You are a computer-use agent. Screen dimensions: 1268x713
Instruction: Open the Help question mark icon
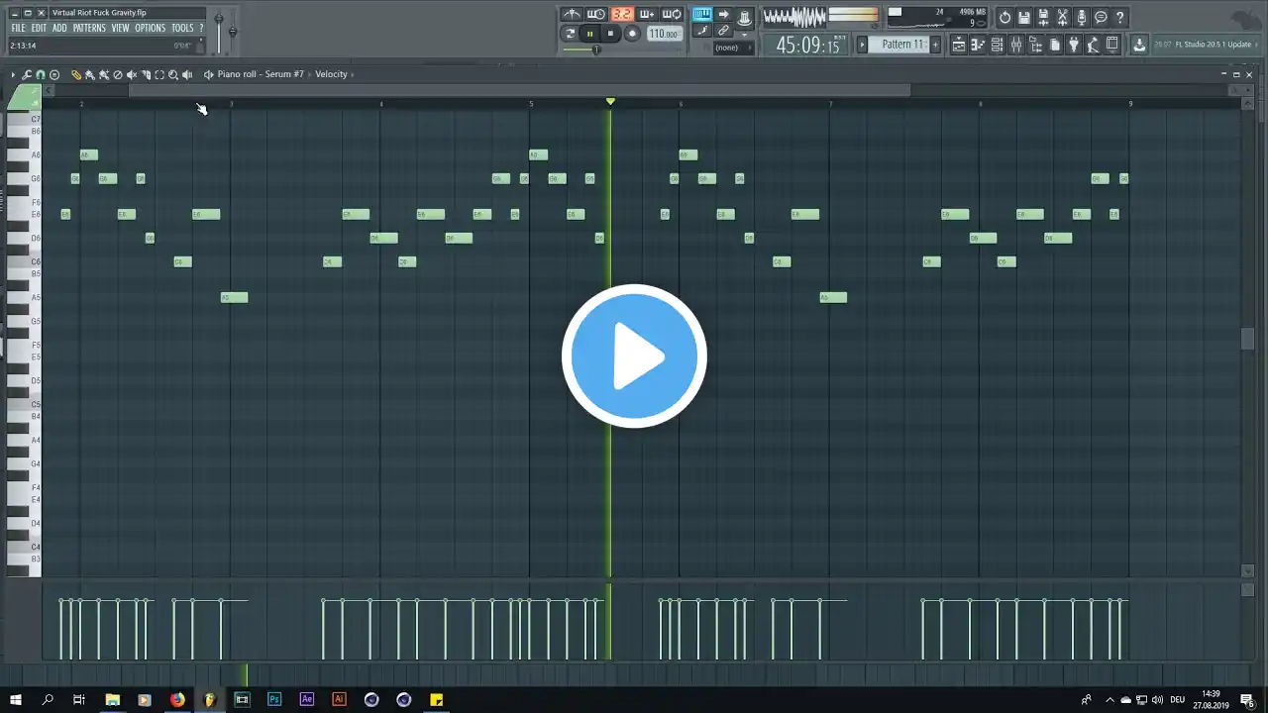click(1120, 17)
